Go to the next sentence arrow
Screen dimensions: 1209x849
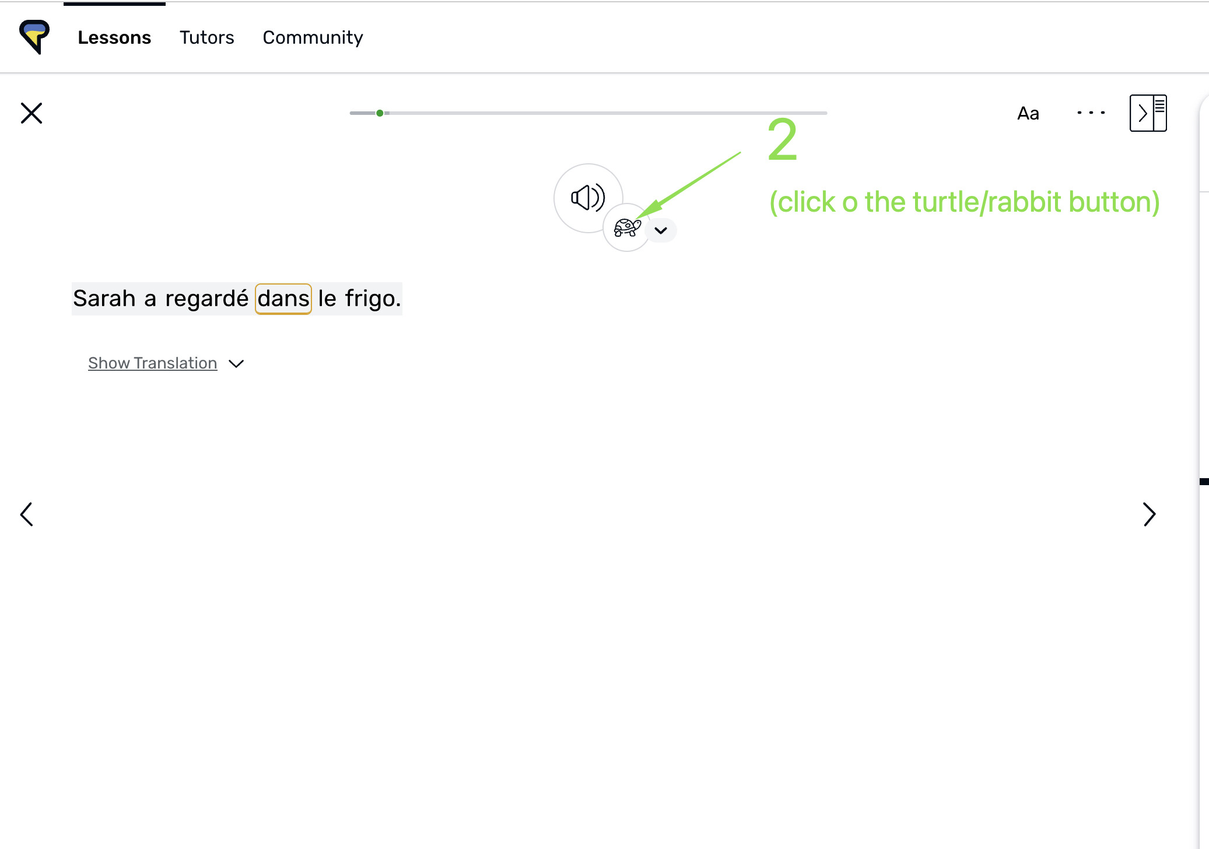tap(1149, 514)
